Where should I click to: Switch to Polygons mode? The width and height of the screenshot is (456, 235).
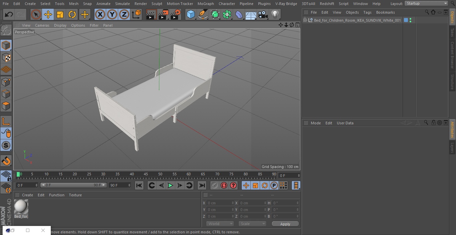click(6, 106)
